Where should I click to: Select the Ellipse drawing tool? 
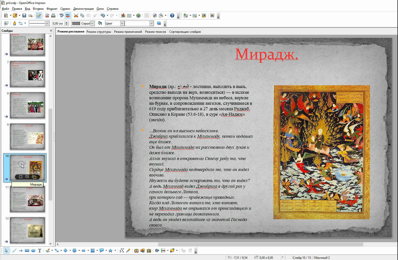pos(33,250)
